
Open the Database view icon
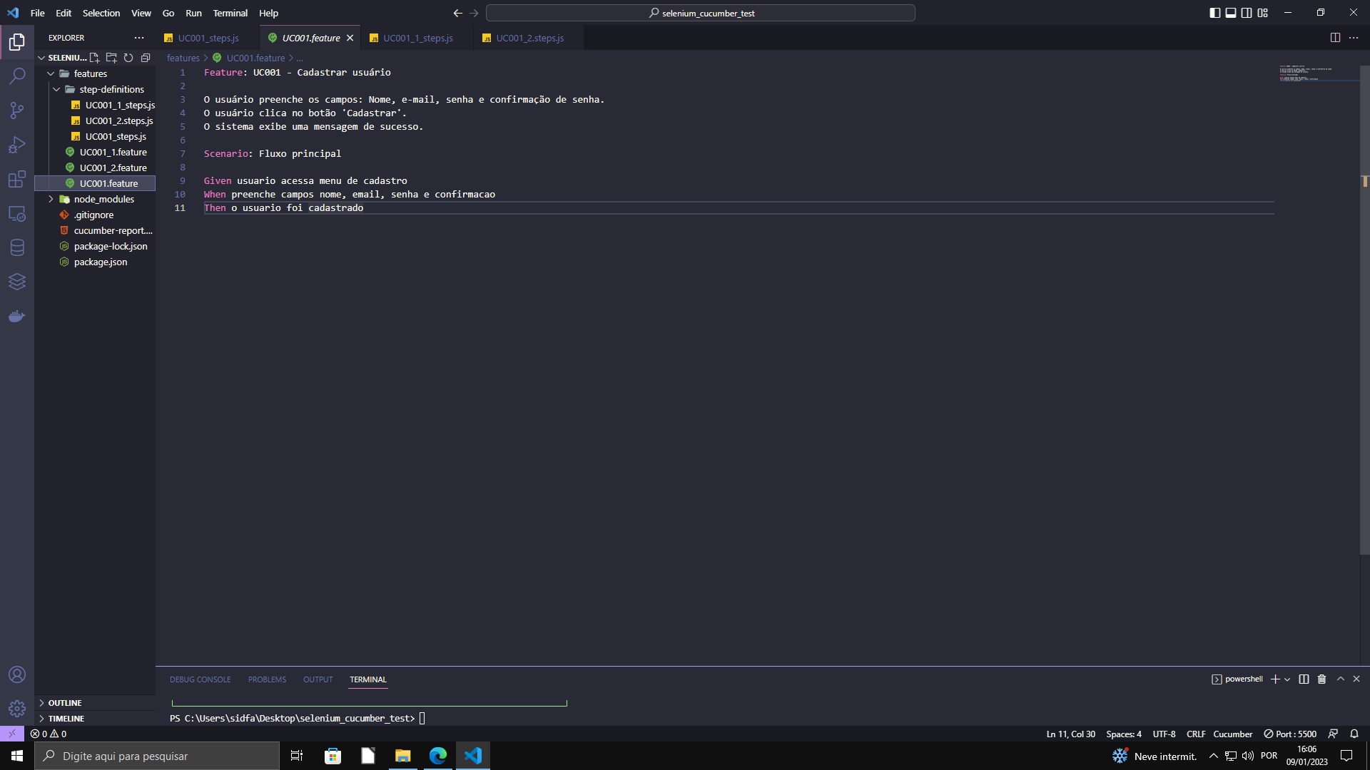pyautogui.click(x=17, y=247)
